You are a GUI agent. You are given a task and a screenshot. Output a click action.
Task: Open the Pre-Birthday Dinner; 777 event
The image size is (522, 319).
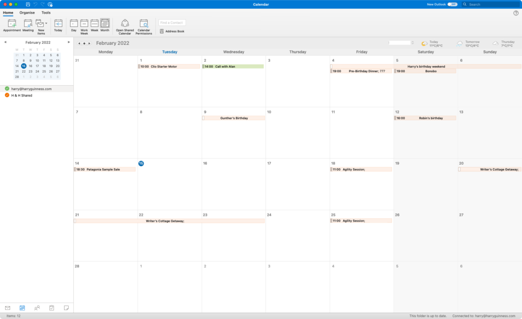point(361,71)
